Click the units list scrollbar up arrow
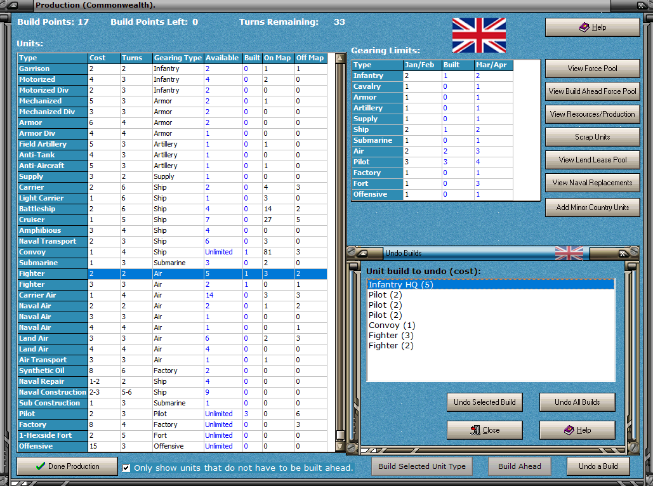Screen dimensions: 653x486 [x=340, y=58]
